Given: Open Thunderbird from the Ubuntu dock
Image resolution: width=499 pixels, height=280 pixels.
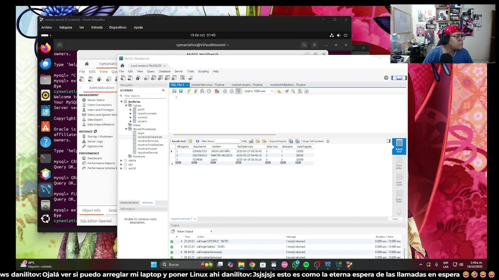Looking at the screenshot, I should (x=46, y=64).
